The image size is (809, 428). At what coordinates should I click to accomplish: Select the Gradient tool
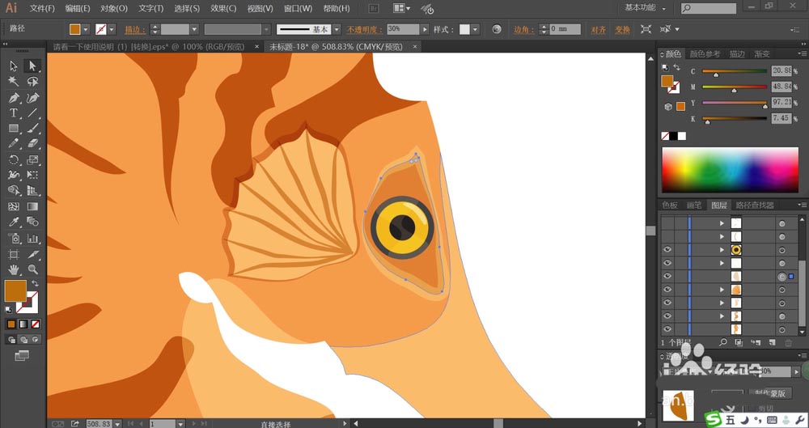pos(32,206)
